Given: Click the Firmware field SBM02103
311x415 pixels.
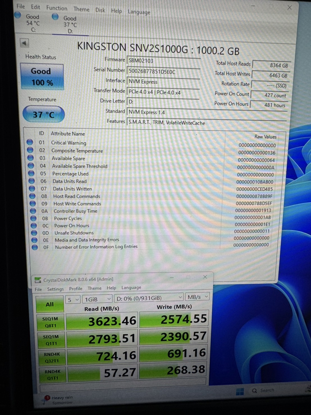Looking at the screenshot, I should pos(164,61).
